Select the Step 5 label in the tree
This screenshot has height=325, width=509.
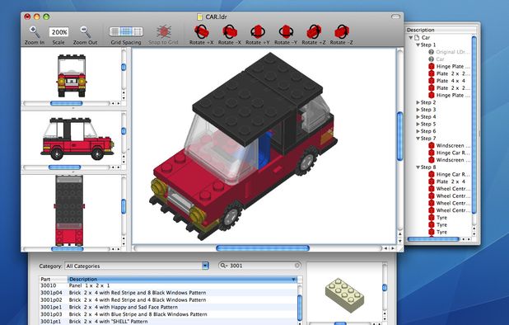click(x=428, y=124)
